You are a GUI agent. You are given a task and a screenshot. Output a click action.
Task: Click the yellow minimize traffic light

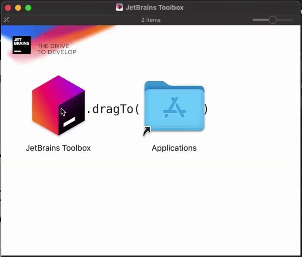(17, 7)
